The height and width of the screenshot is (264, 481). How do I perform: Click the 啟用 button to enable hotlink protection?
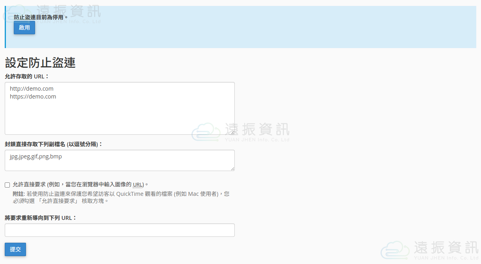click(x=24, y=28)
